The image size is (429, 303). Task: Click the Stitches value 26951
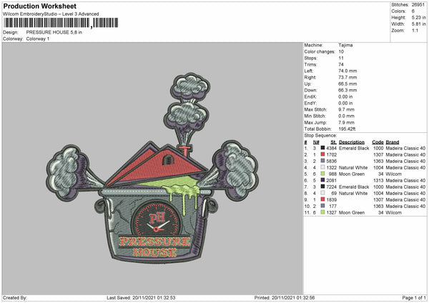coord(418,5)
